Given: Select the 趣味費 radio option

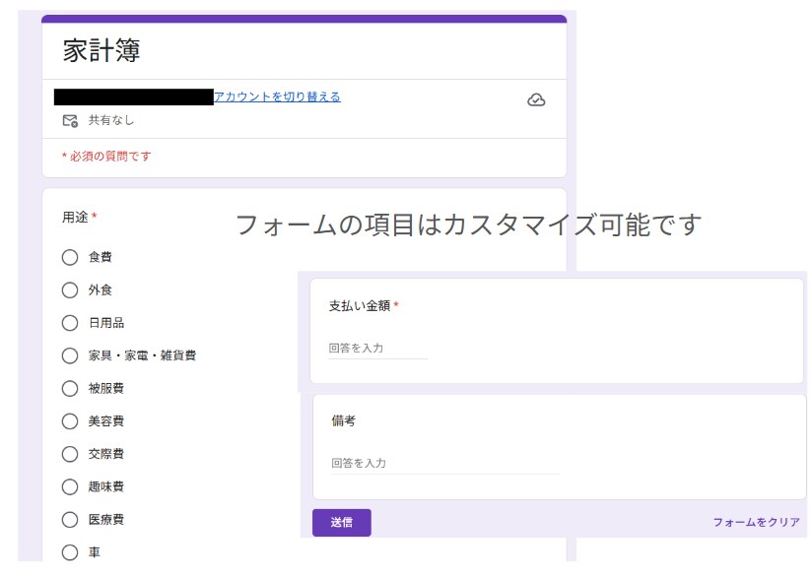Looking at the screenshot, I should 70,486.
